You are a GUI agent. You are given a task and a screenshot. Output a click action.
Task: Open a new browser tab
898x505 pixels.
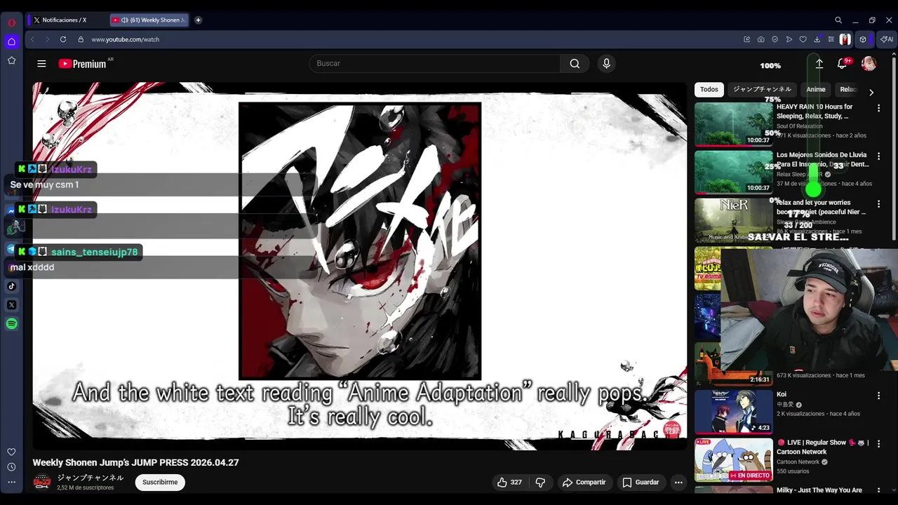[x=198, y=20]
